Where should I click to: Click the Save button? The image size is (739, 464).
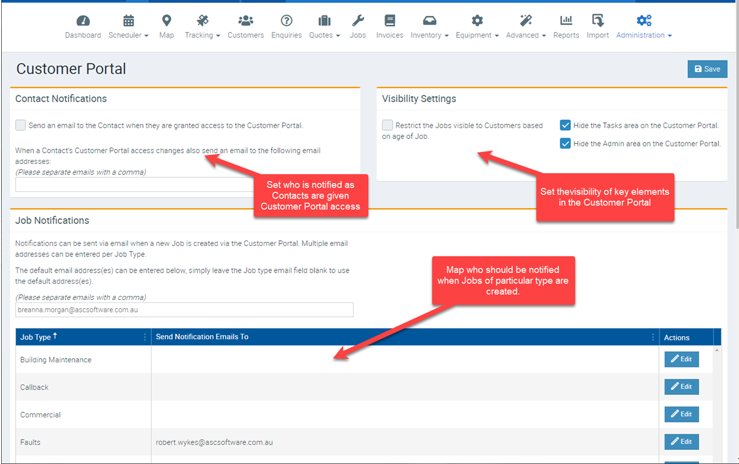(x=707, y=69)
